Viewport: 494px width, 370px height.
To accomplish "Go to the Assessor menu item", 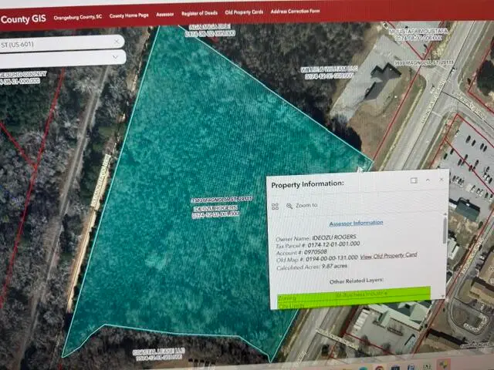I will tap(164, 15).
